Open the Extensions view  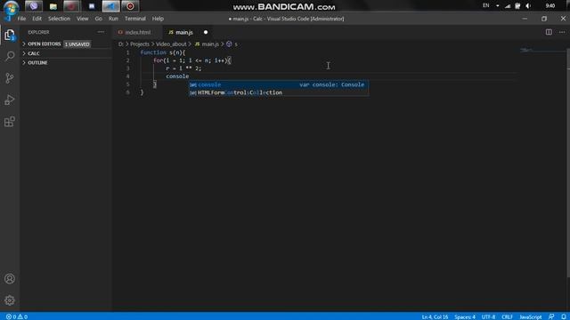pos(10,122)
